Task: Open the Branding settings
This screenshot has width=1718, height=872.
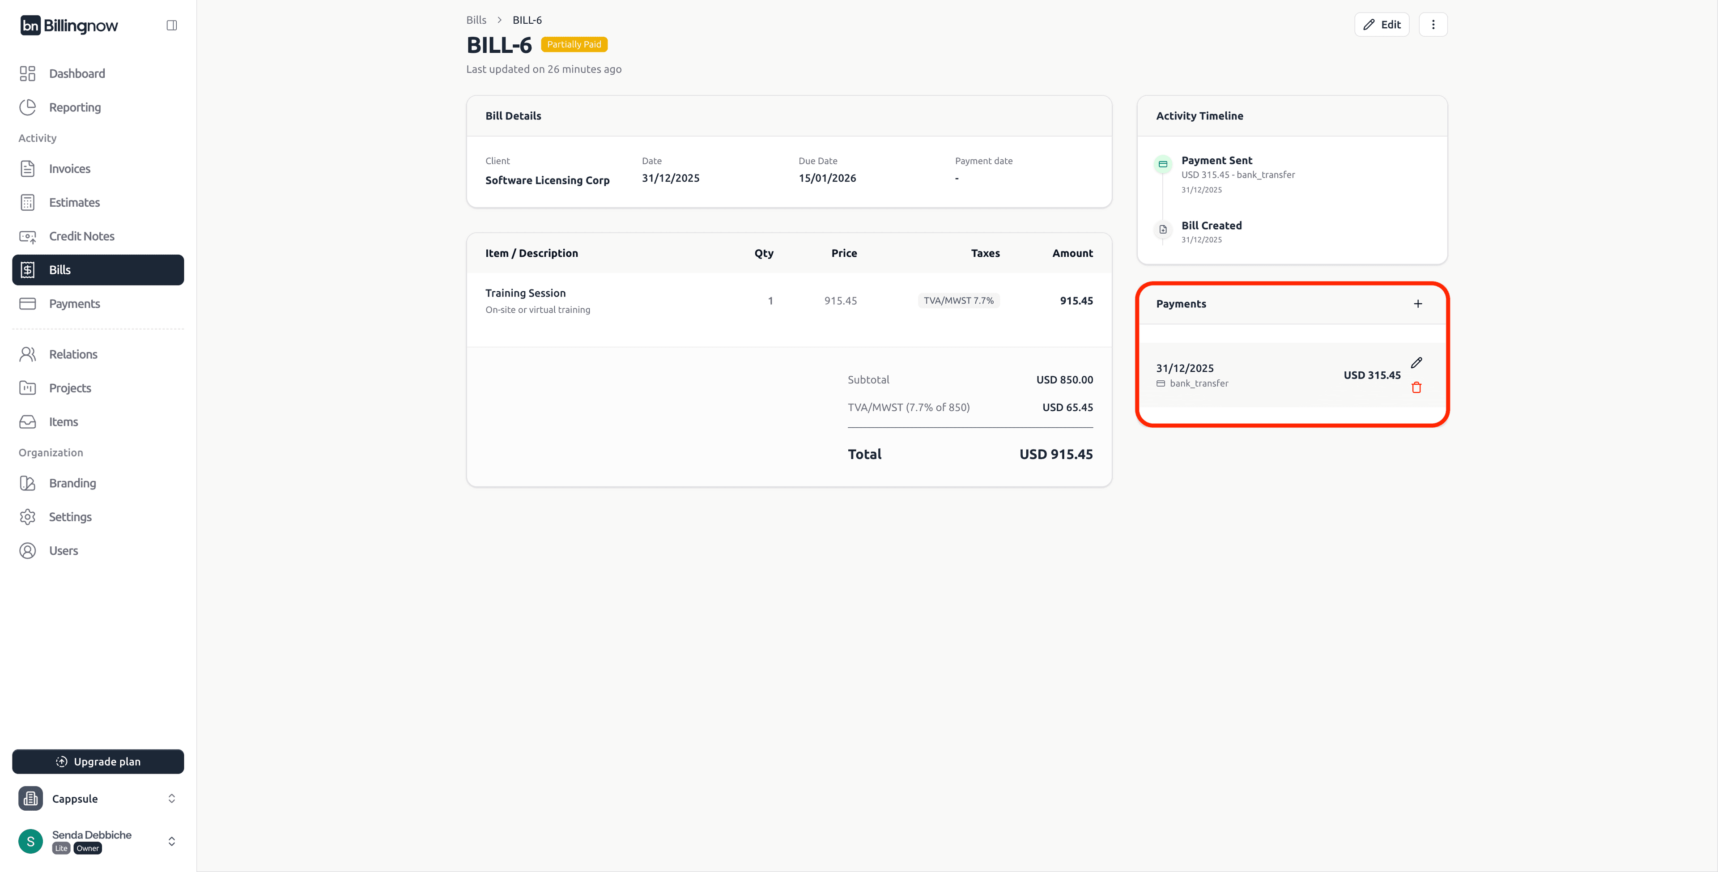Action: click(72, 483)
